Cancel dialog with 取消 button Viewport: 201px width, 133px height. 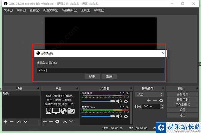tap(109, 77)
